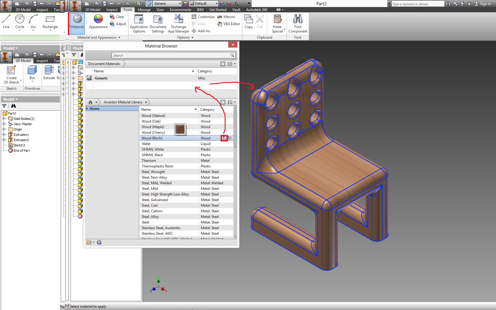This screenshot has width=496, height=310.
Task: Switch to the Manage tab
Action: (x=144, y=10)
